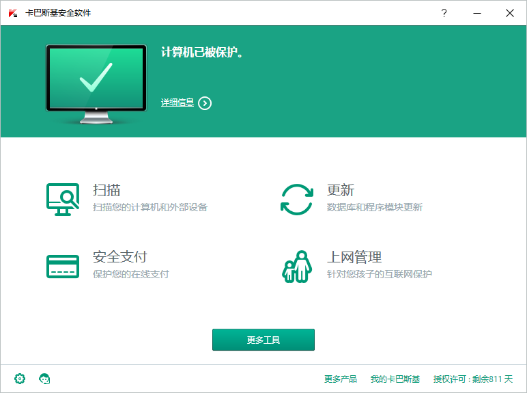The height and width of the screenshot is (393, 527).
Task: Click the 上网管理 parent and child icon
Action: click(x=297, y=267)
